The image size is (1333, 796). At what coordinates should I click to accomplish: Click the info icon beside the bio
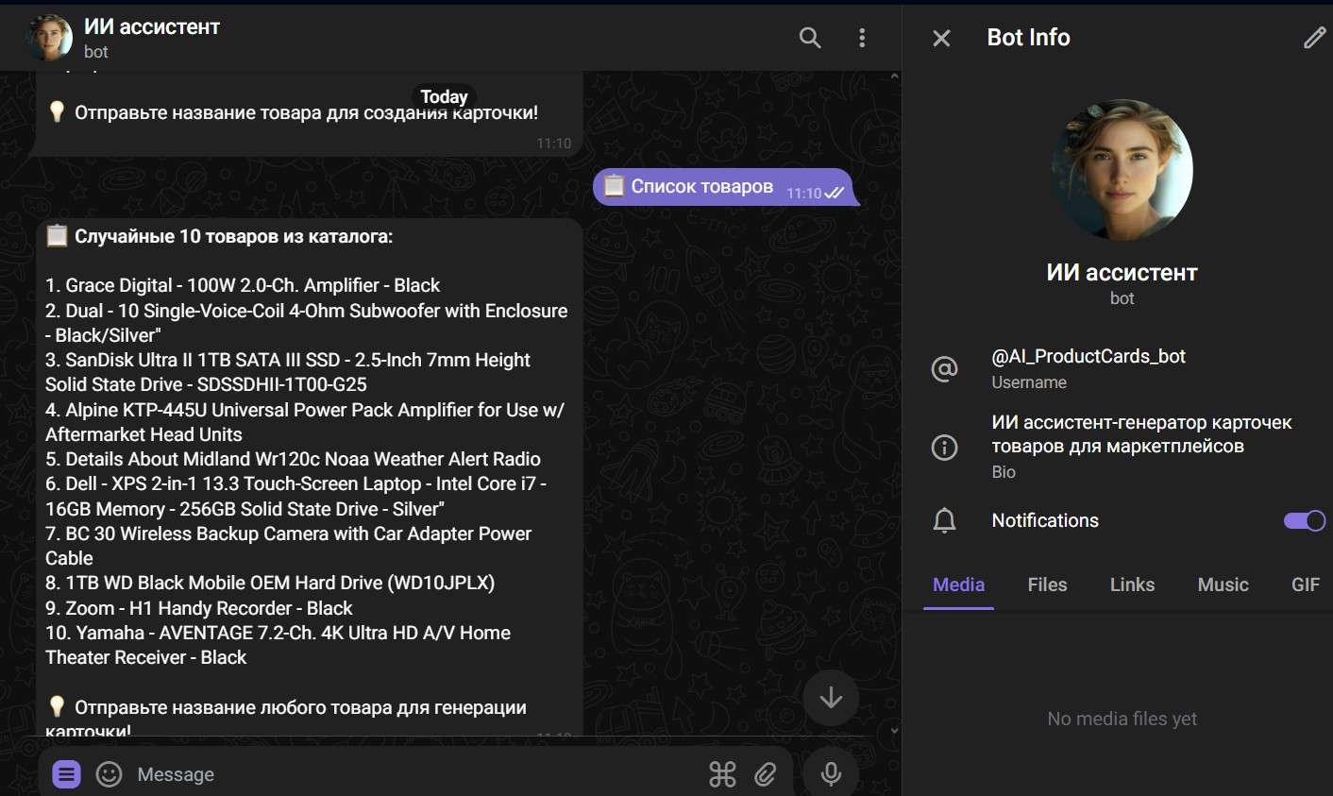click(944, 447)
